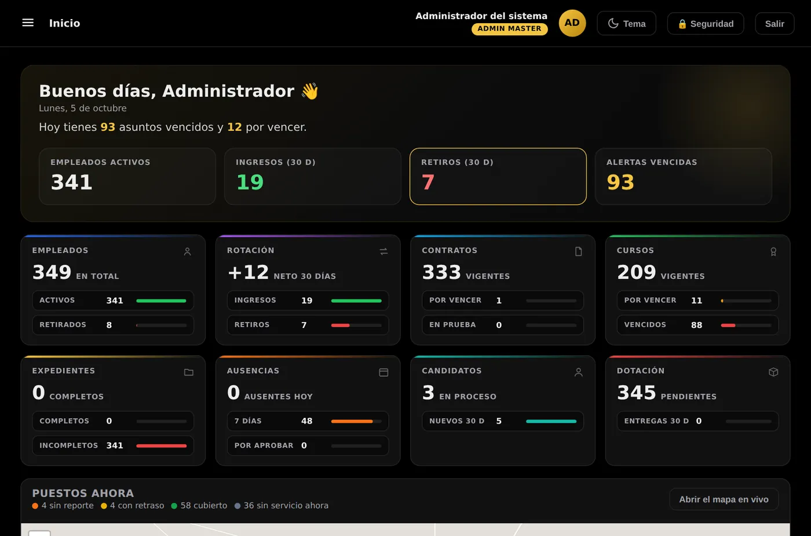Viewport: 811px width, 536px height.
Task: Click Retiros 7 row in Rotación
Action: (x=308, y=324)
